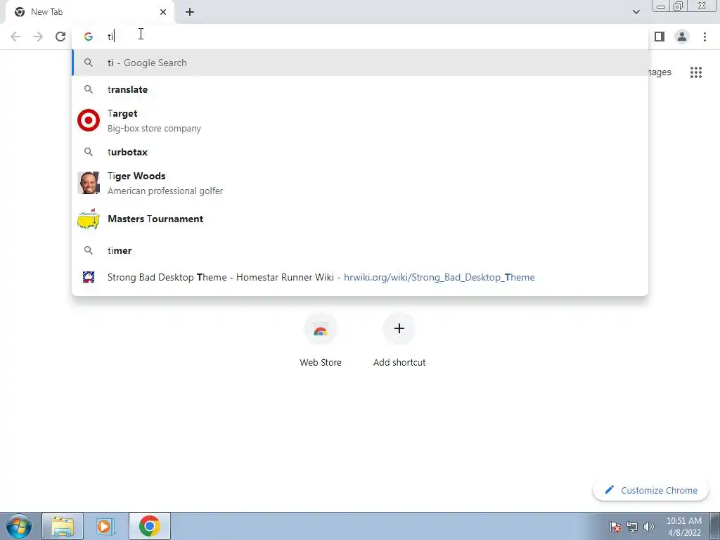Open Windows Explorer from the taskbar

(63, 526)
